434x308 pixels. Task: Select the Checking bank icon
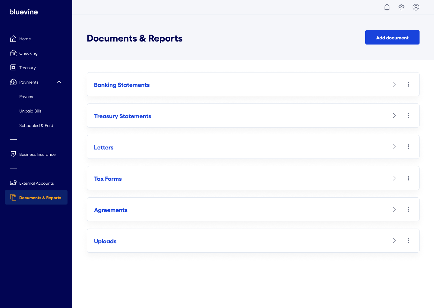coord(13,53)
